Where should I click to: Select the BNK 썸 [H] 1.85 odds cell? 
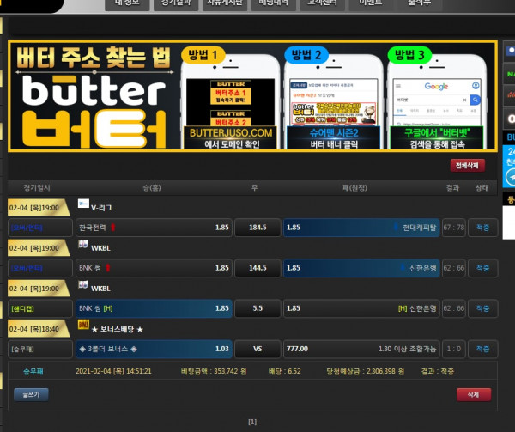[x=154, y=307]
